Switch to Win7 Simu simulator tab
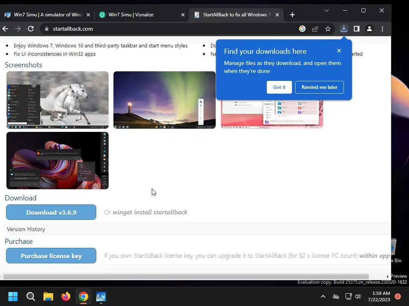The height and width of the screenshot is (306, 409). 47,15
